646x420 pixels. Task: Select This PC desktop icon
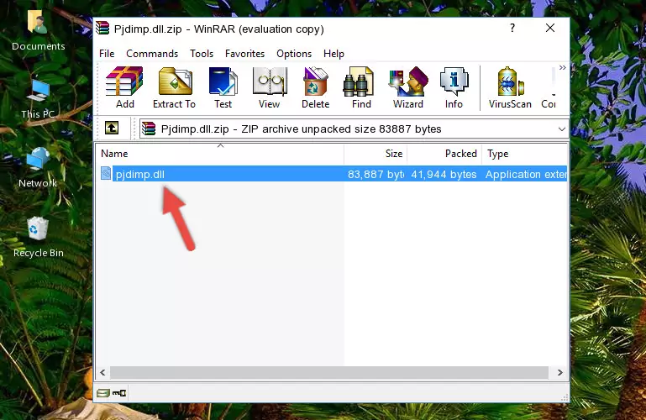point(38,99)
